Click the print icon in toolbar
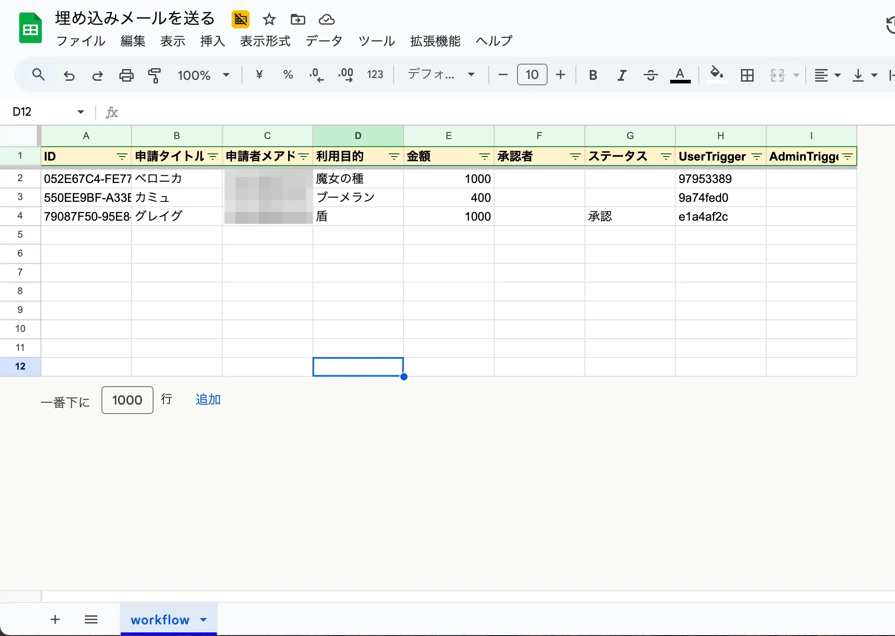 coord(126,75)
